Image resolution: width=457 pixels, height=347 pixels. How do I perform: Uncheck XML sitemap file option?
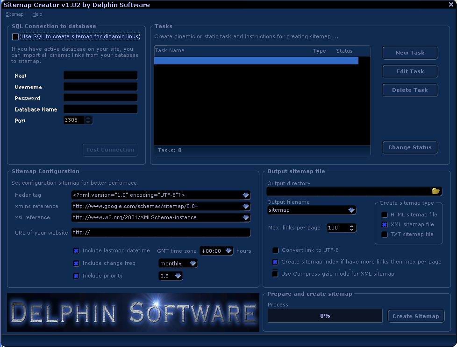[x=385, y=224]
